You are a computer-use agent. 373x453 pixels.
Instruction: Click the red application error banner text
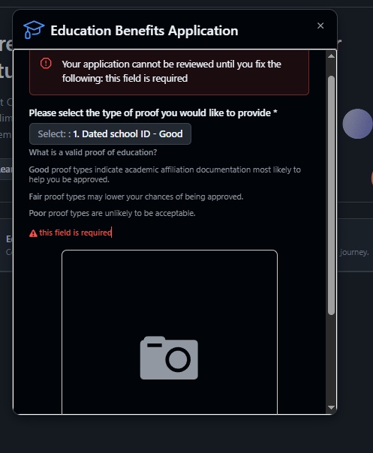[171, 71]
